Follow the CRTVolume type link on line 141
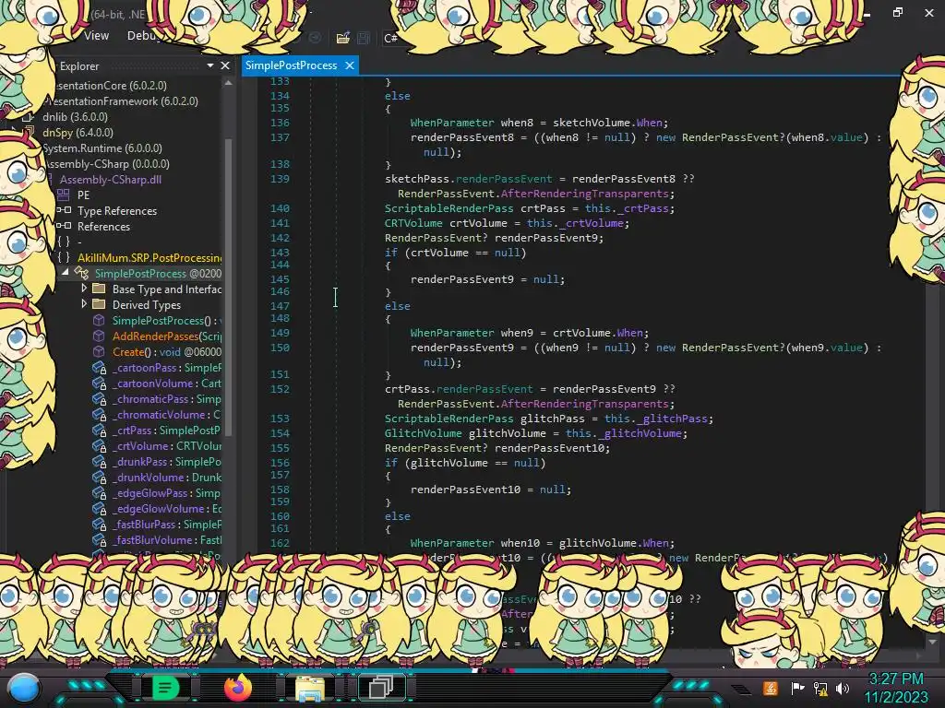945x708 pixels. pyautogui.click(x=413, y=223)
